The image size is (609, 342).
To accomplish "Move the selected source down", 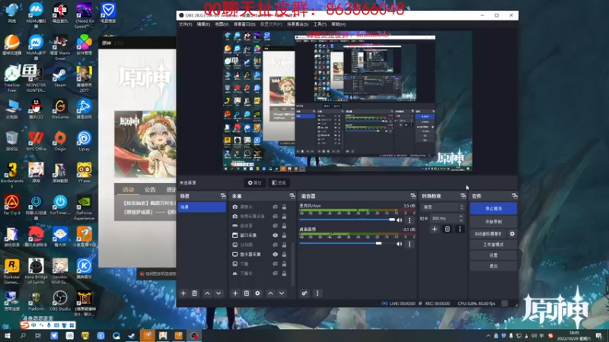I will [282, 293].
